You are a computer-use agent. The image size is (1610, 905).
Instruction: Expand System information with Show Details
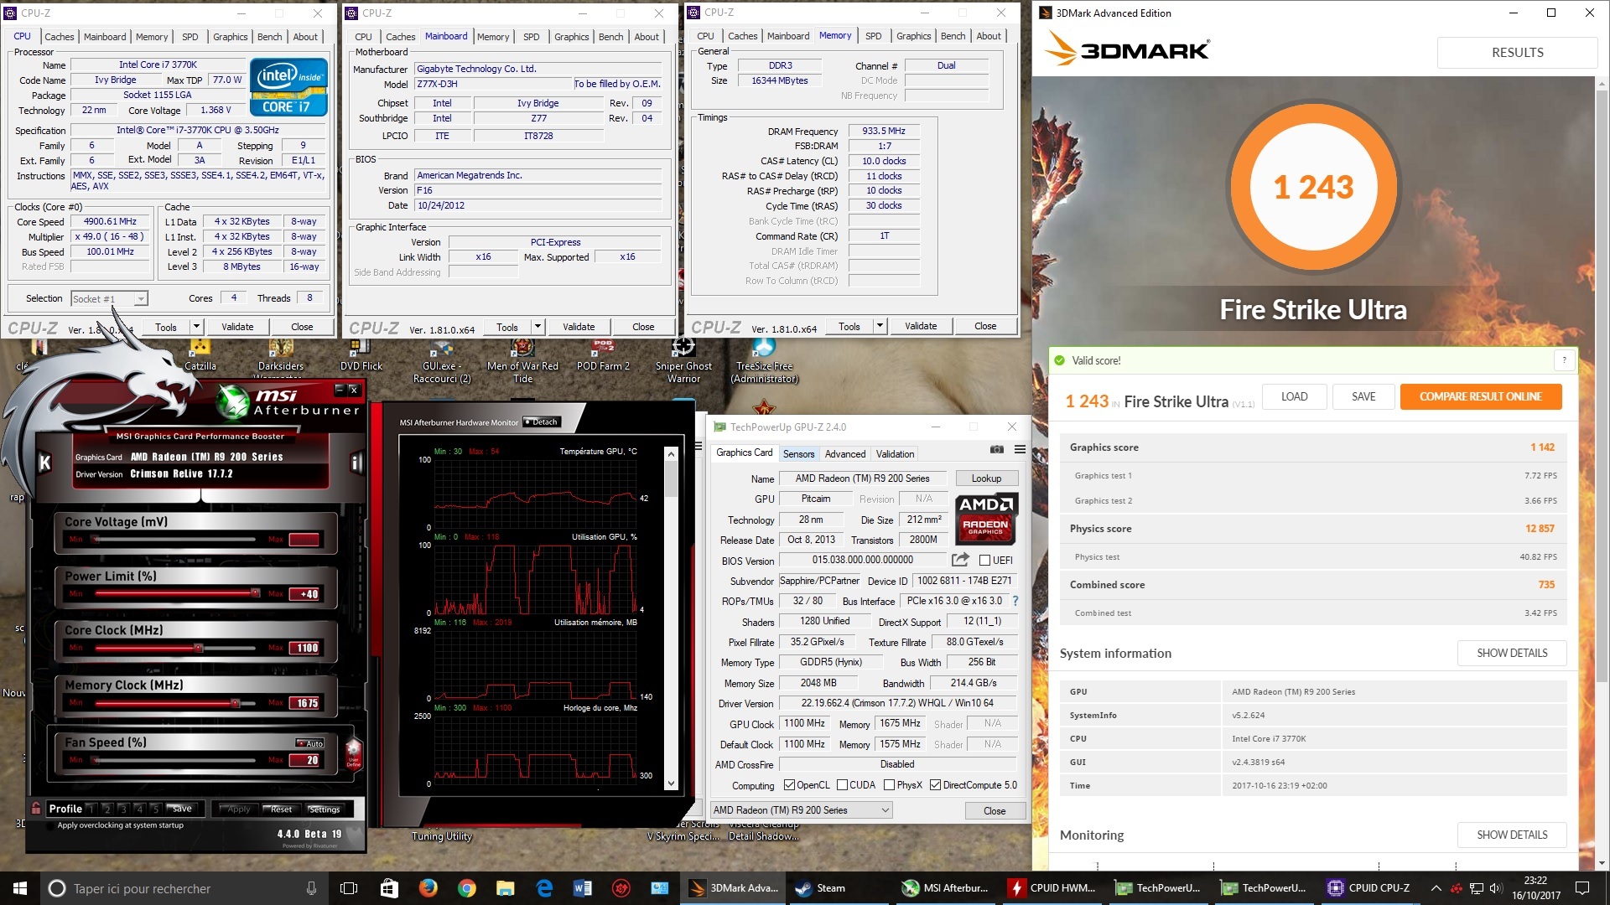coord(1511,653)
